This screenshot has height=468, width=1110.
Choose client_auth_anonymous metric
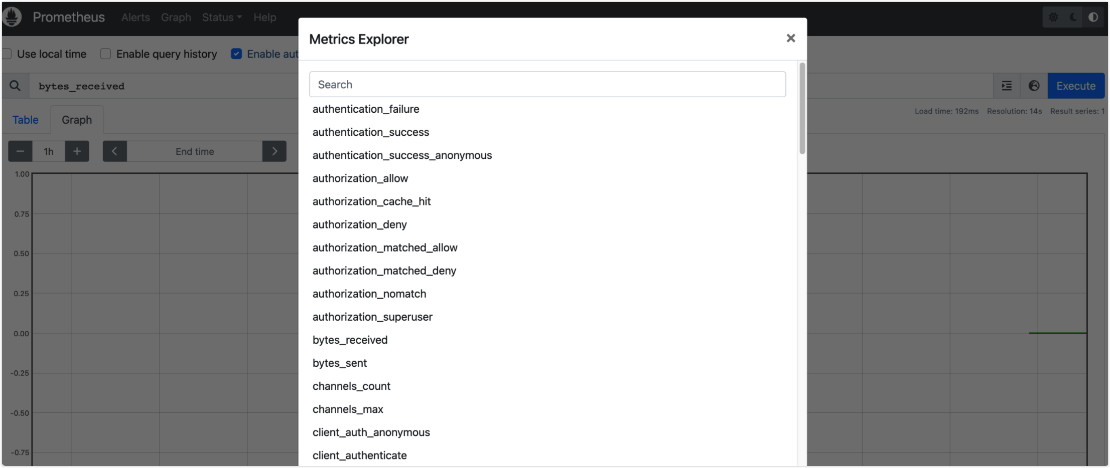click(x=371, y=431)
